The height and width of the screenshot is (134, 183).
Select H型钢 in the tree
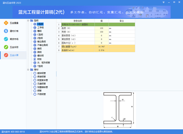click(40, 24)
